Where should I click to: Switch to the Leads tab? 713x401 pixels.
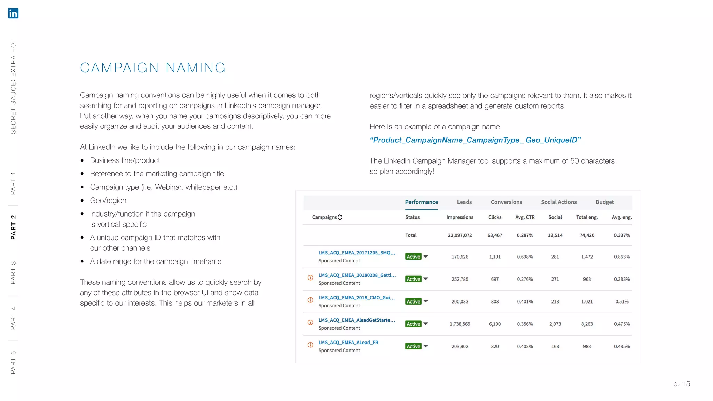tap(464, 202)
